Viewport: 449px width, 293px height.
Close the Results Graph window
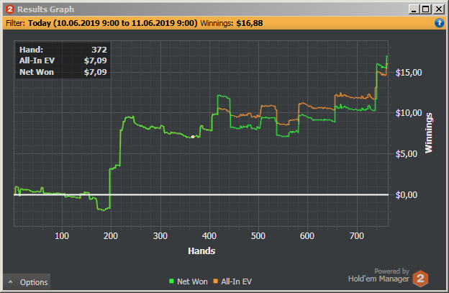[x=439, y=9]
